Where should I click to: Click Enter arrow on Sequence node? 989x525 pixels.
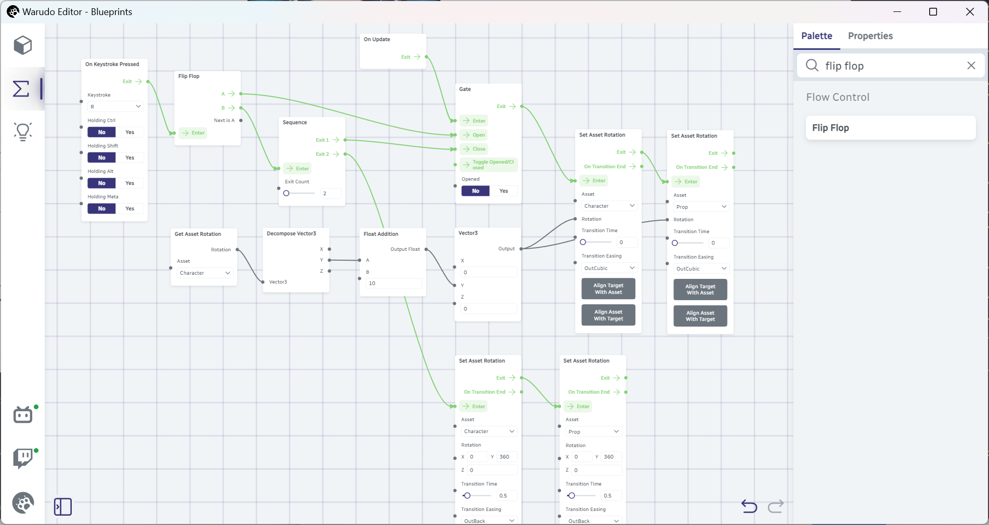[297, 169]
